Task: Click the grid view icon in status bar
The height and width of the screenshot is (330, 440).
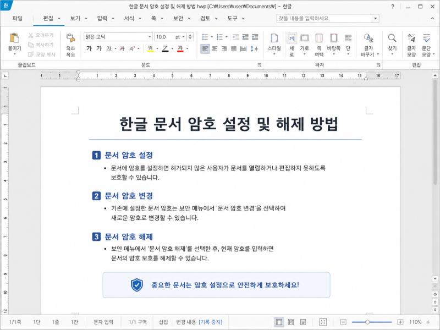Action: click(323, 322)
